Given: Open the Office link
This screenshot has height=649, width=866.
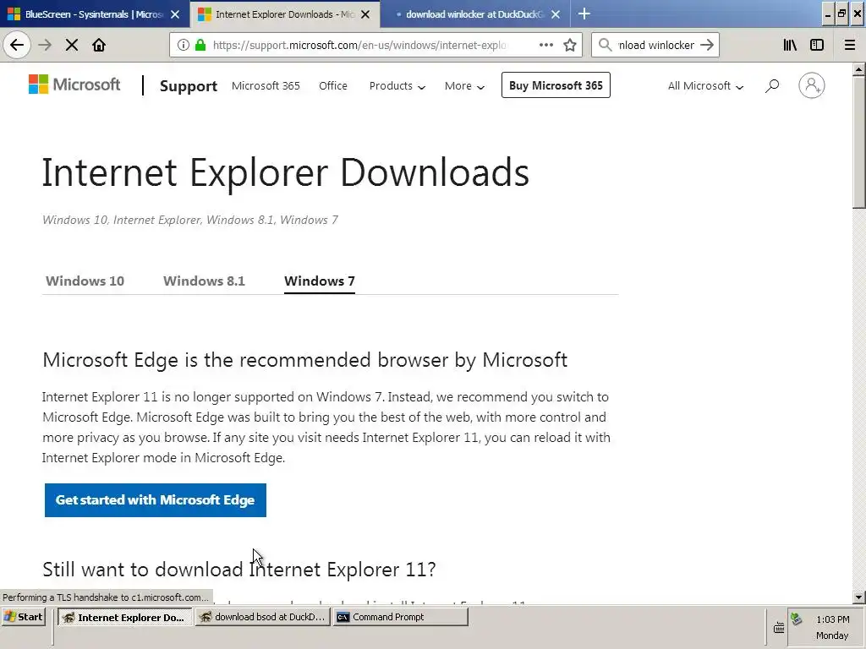Looking at the screenshot, I should (333, 86).
